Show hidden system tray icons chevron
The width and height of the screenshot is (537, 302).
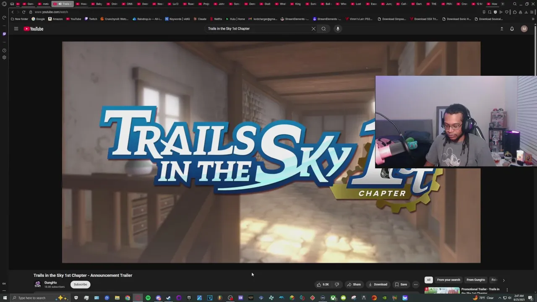pos(499,298)
